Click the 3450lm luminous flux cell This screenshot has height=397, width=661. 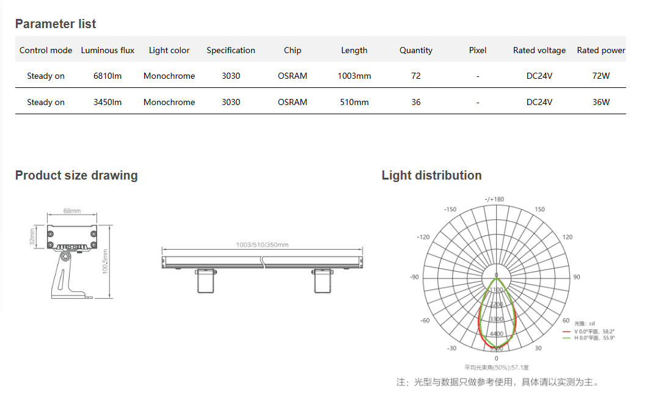(x=108, y=102)
